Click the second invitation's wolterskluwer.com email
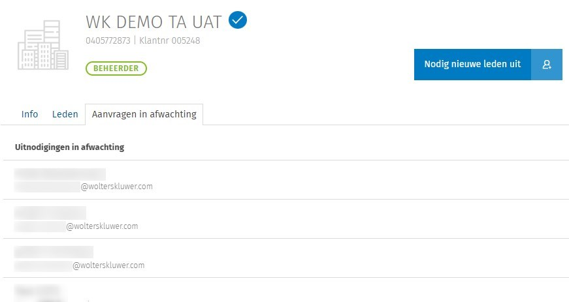 (102, 226)
